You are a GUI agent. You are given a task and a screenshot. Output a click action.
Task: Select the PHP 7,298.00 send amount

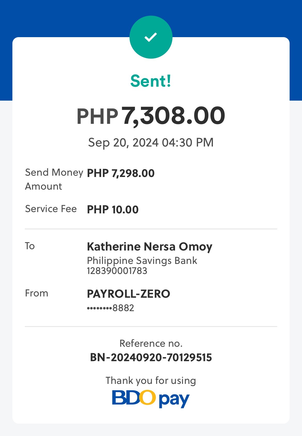(121, 173)
